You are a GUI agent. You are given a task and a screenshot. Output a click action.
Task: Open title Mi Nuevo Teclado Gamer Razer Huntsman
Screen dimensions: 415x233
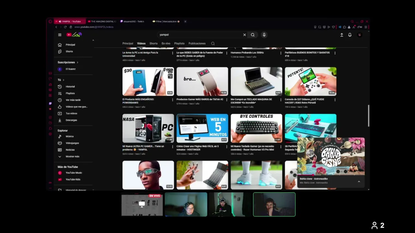click(252, 148)
